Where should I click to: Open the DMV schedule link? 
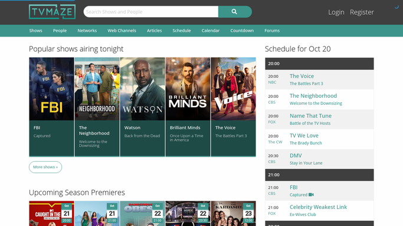pos(296,155)
